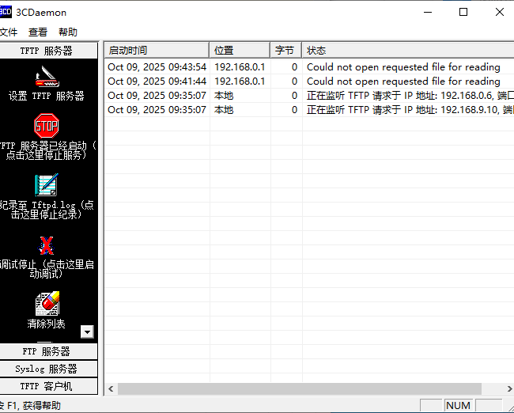Click the TFTP 服务器 panel header
The height and width of the screenshot is (413, 514).
[x=47, y=51]
